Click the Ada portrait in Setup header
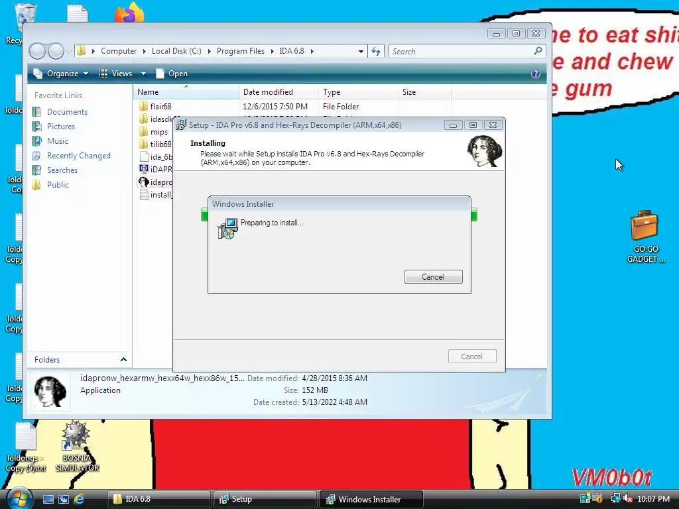The height and width of the screenshot is (509, 679). coord(485,150)
